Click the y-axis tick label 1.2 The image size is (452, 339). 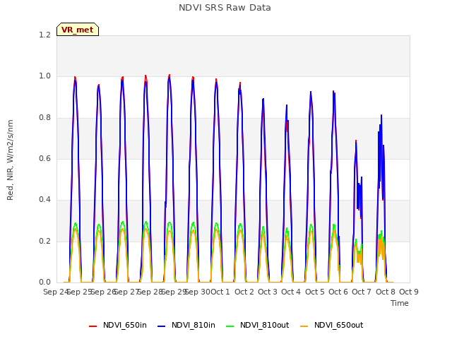click(44, 35)
